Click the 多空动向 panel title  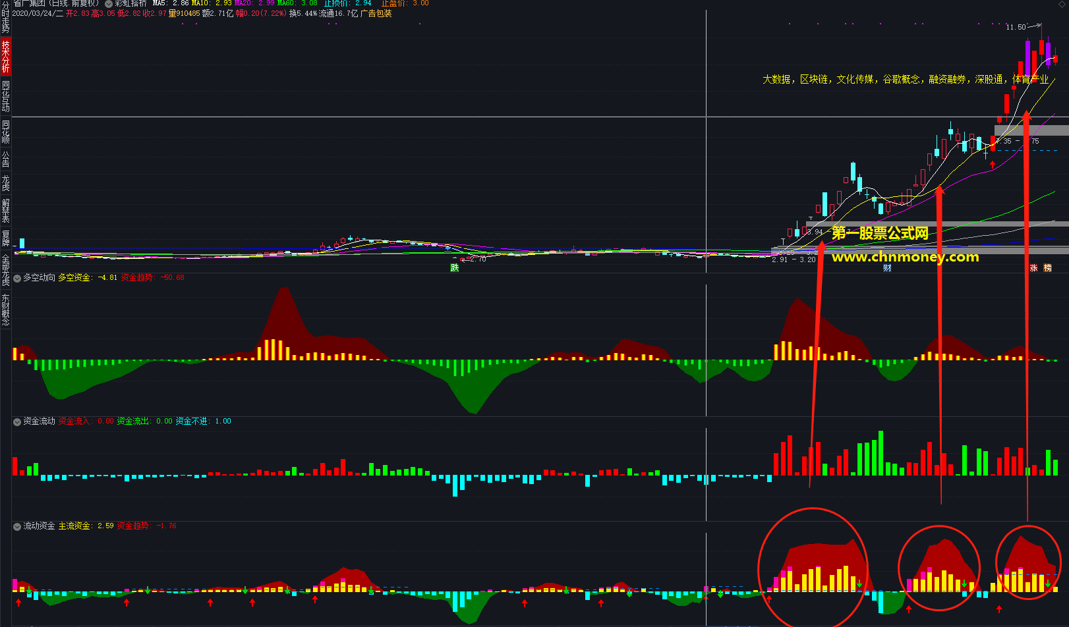[40, 278]
